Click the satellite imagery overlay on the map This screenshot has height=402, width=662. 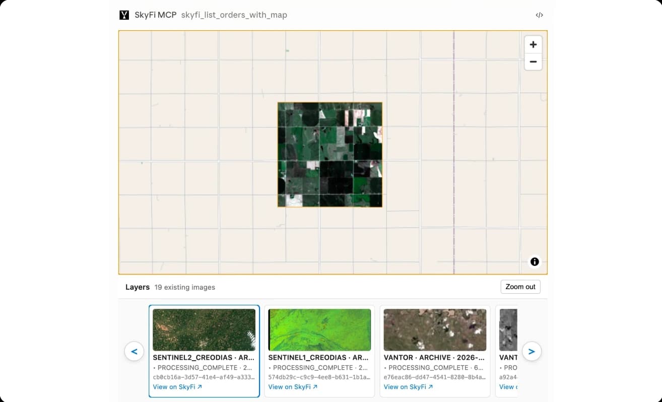(x=330, y=155)
